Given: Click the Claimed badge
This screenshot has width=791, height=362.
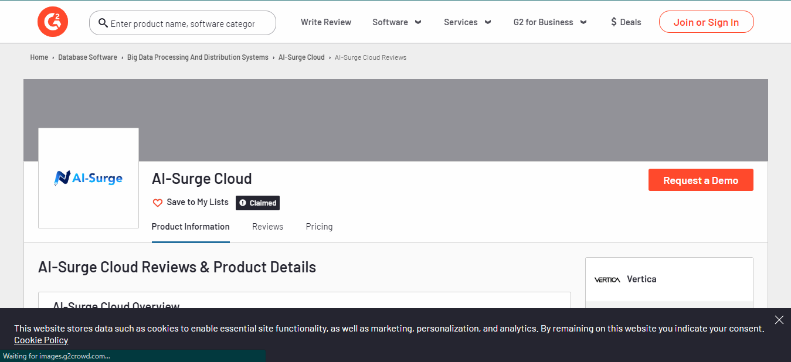Looking at the screenshot, I should [x=258, y=203].
